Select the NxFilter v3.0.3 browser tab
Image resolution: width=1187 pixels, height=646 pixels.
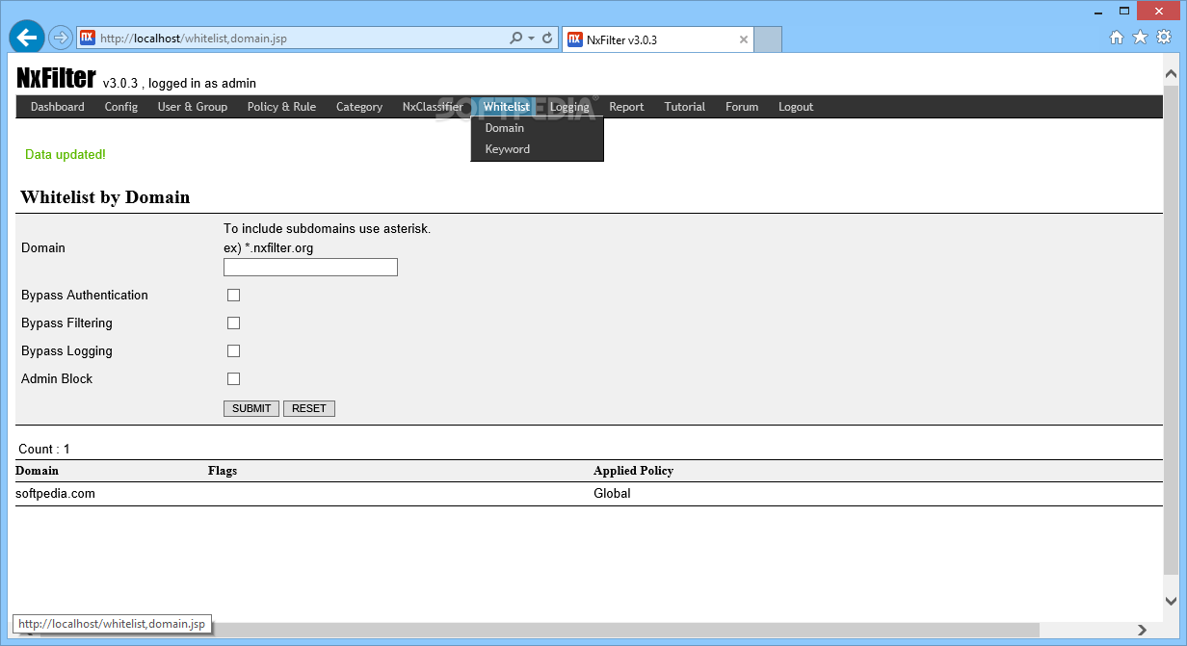coord(657,39)
